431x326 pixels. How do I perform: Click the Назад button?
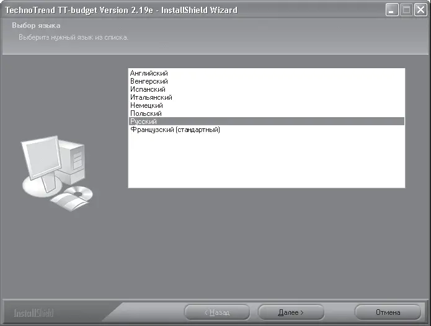click(217, 312)
